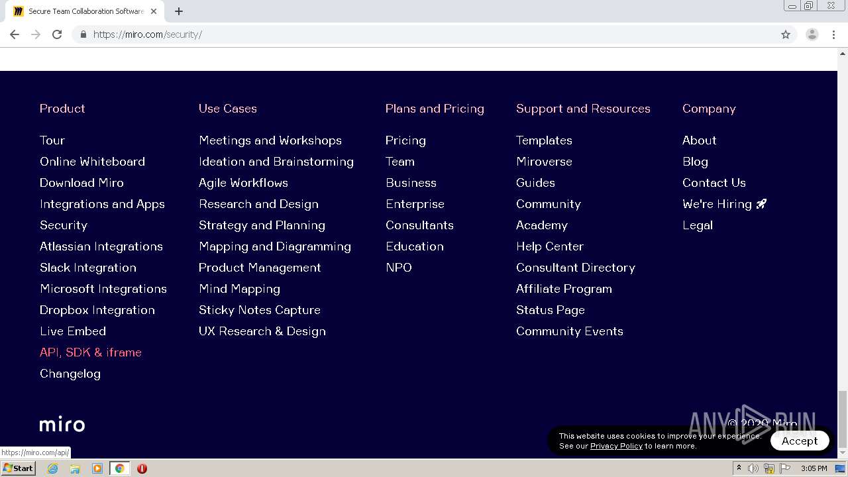The image size is (848, 477).
Task: Bookmark this page with the star icon
Action: click(786, 34)
